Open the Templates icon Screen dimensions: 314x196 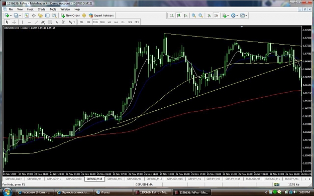coord(242,16)
